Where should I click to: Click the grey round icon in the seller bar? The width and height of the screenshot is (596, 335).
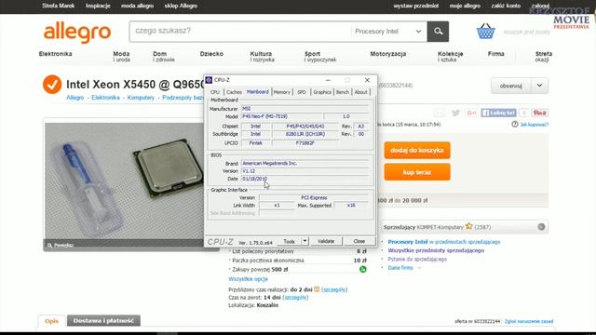[x=541, y=227]
